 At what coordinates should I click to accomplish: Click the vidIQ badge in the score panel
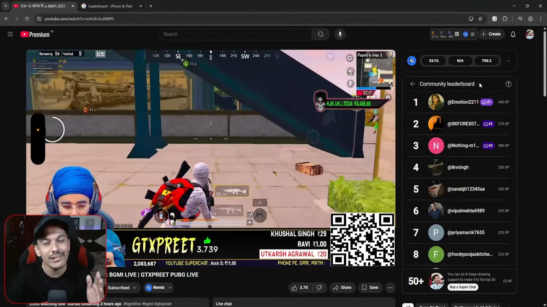click(x=412, y=61)
